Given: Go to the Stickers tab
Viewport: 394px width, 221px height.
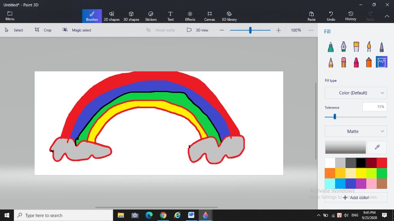Looking at the screenshot, I should (x=151, y=16).
